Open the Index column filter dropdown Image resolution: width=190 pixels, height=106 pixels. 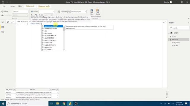tap(57, 90)
